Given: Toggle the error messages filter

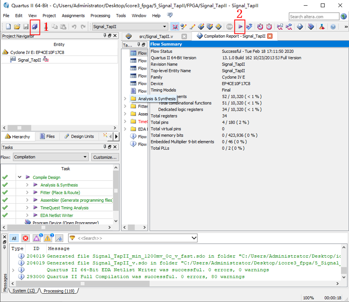Looking at the screenshot, I should 25,238.
